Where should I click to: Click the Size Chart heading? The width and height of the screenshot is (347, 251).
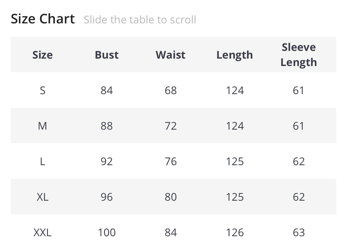[x=43, y=19]
